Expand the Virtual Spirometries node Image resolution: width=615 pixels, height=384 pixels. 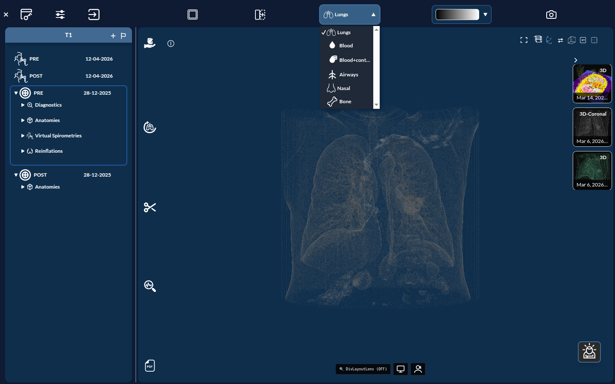[23, 136]
